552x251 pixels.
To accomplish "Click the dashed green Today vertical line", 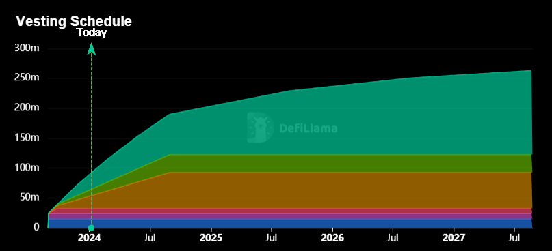I will (x=92, y=141).
